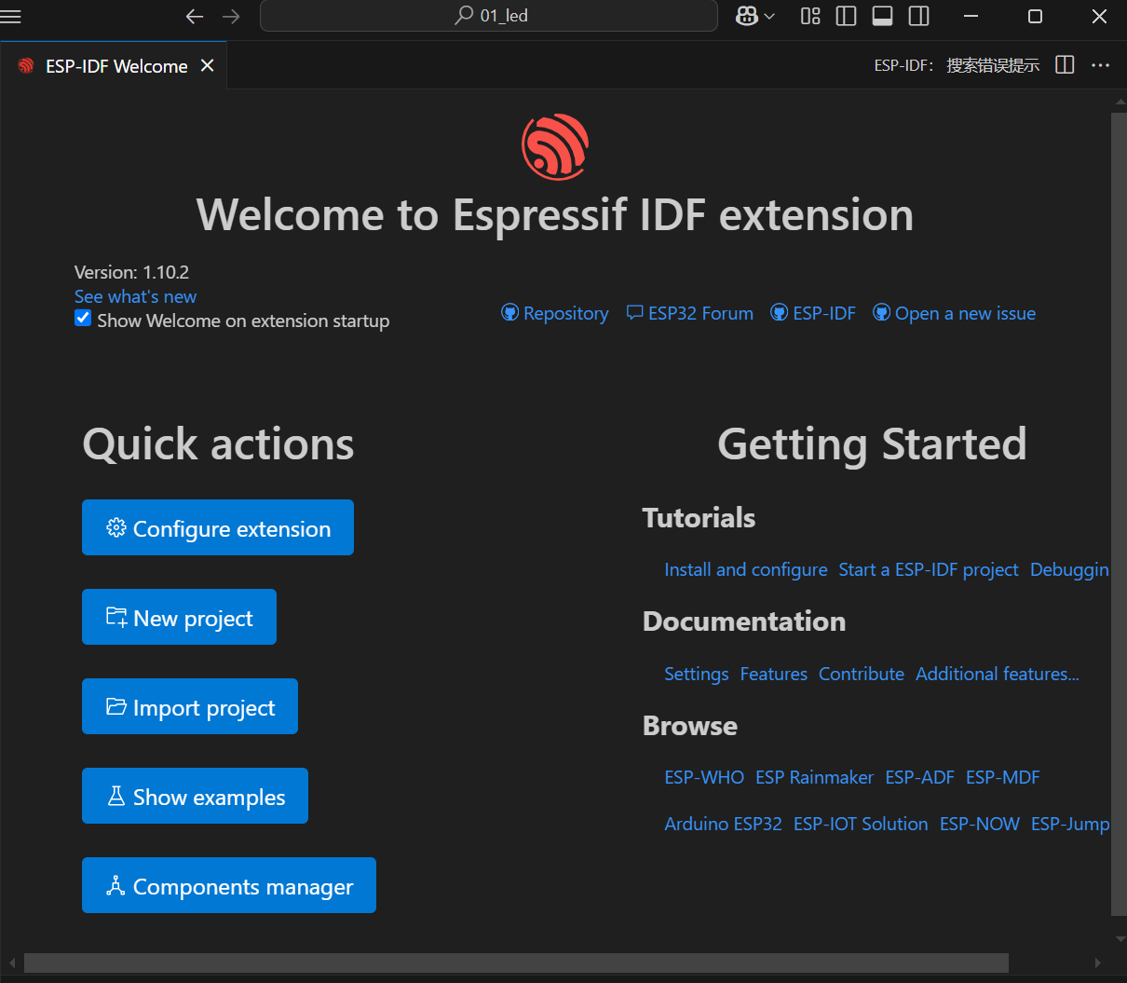Screen dimensions: 1127x983
Task: Browse the ESP-MDF link
Action: (x=1003, y=777)
